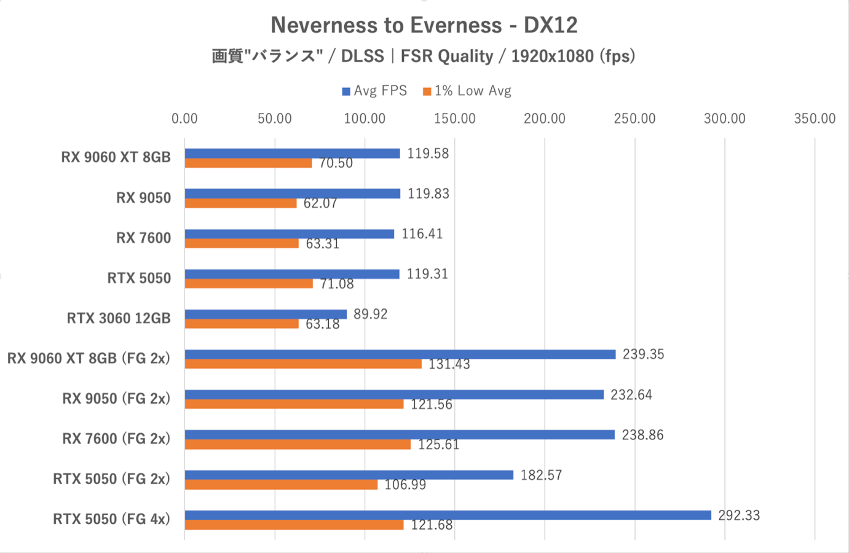
Task: Select the 'RX 7600 (FG 2x)' label
Action: click(116, 439)
